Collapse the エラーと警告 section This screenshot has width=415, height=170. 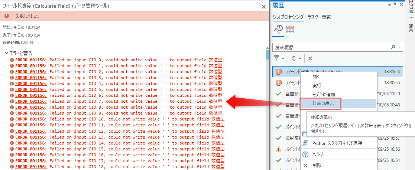(x=7, y=53)
